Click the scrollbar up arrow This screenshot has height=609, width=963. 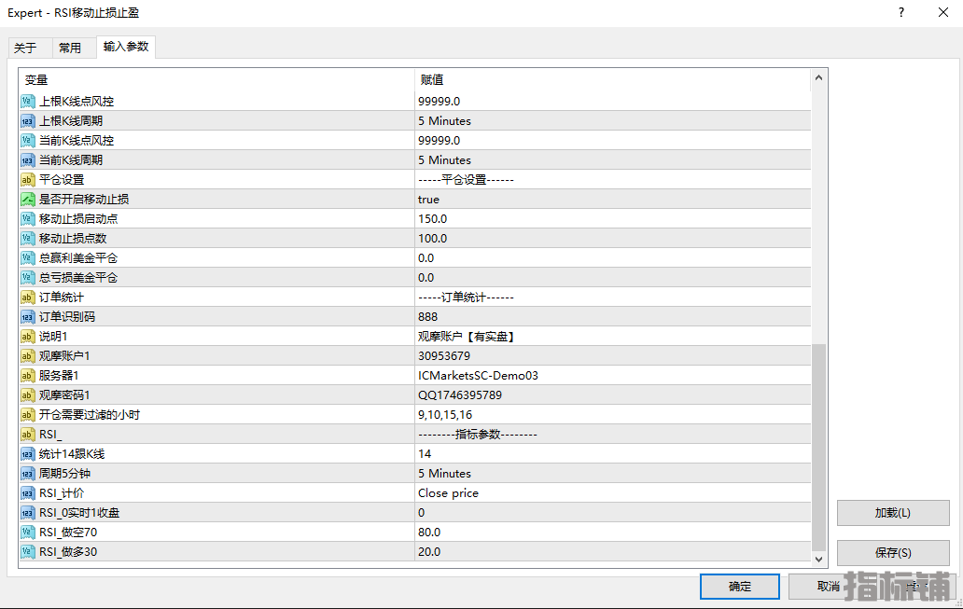click(x=819, y=78)
